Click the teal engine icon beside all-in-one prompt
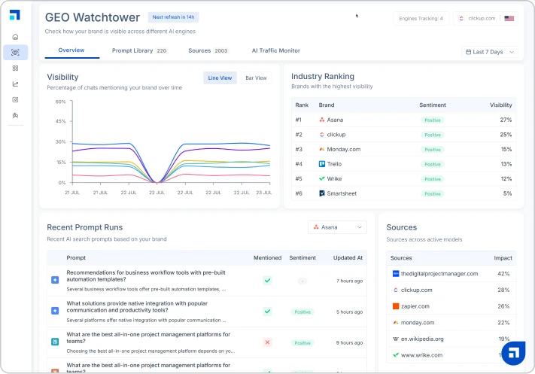The width and height of the screenshot is (535, 374). (x=55, y=342)
